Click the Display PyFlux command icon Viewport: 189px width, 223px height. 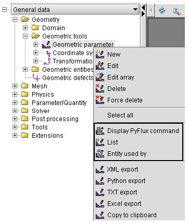pyautogui.click(x=100, y=131)
